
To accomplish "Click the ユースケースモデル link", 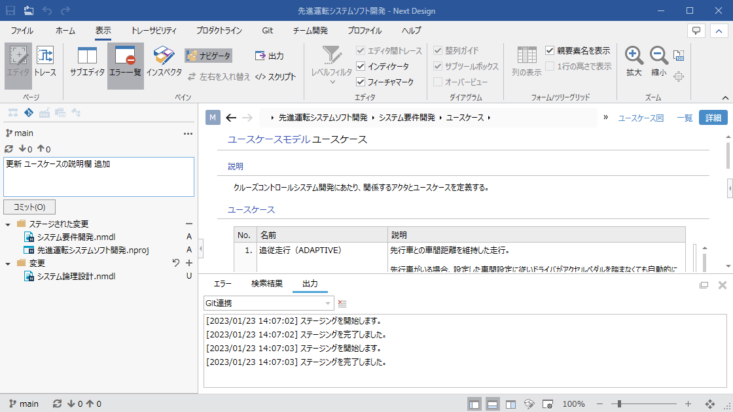I will (269, 139).
